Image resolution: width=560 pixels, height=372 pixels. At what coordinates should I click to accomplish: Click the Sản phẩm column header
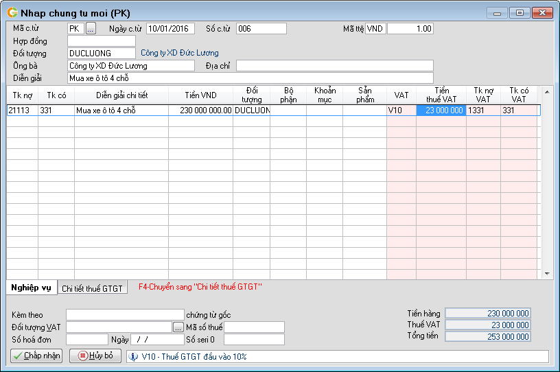pos(364,95)
